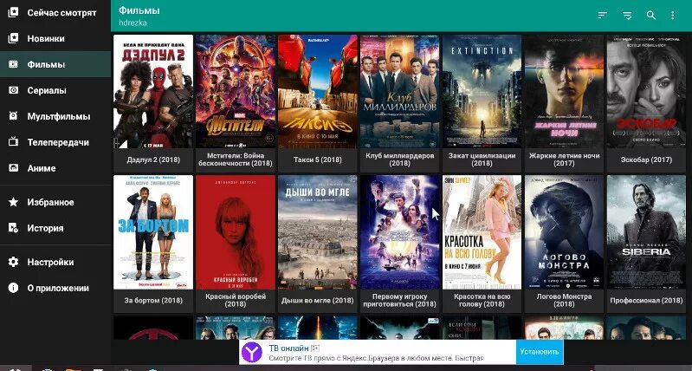Click the Закат цивилизации (2018) title
The height and width of the screenshot is (371, 692).
(482, 159)
